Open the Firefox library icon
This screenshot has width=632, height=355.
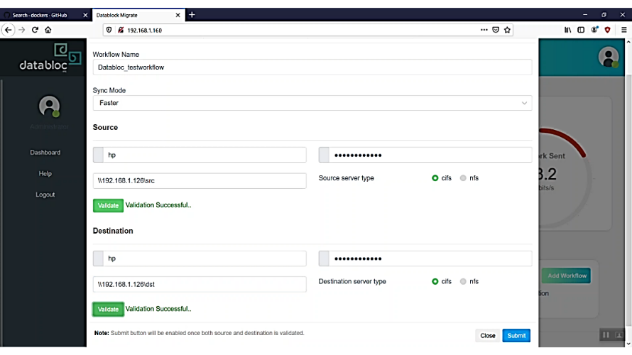coord(568,30)
